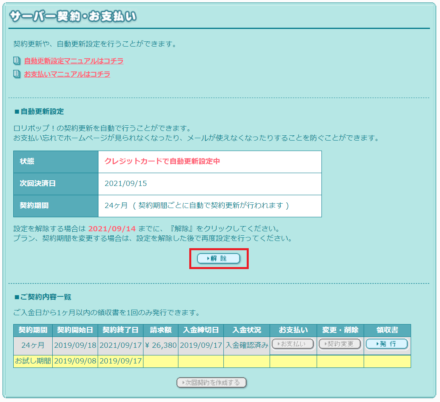Click contract start date 2019/09/18

(x=75, y=346)
